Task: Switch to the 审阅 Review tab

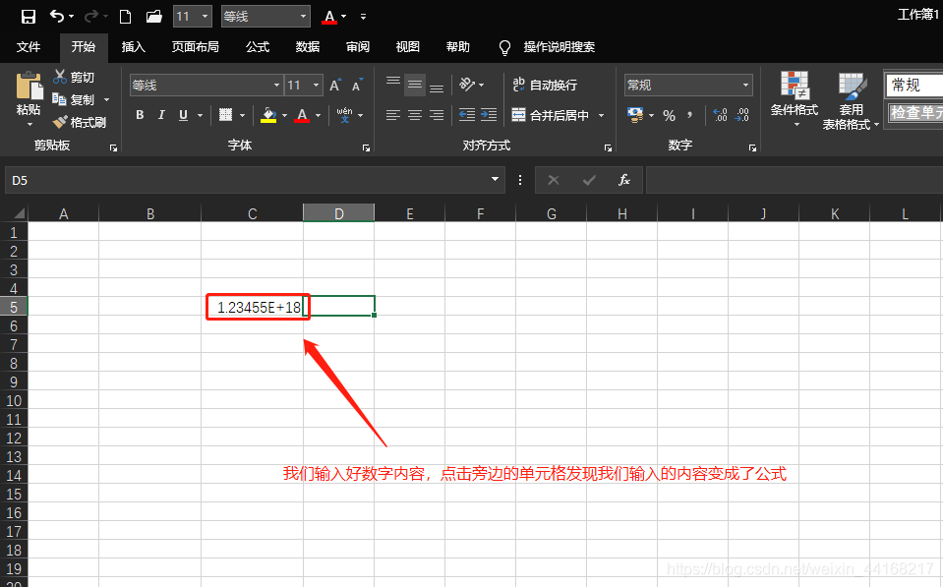Action: pyautogui.click(x=358, y=47)
